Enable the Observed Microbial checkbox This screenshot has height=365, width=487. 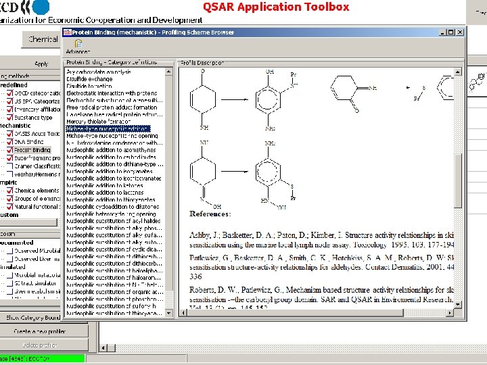9,251
